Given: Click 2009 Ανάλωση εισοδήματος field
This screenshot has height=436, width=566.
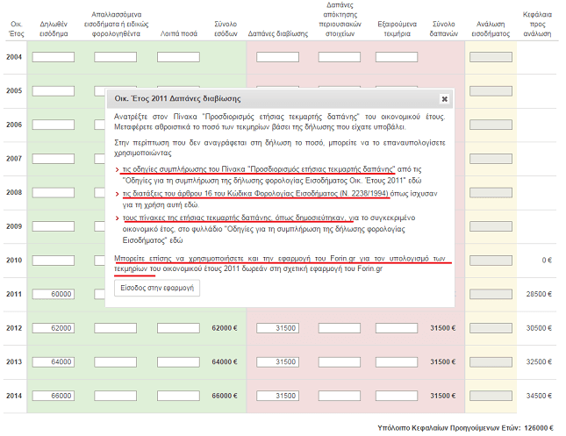Looking at the screenshot, I should click(x=491, y=226).
